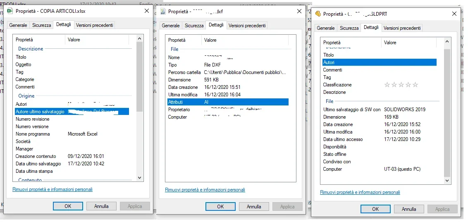Viewport: 468px width, 222px height.
Task: Select the Dimensione 169 KB row
Action: (x=380, y=117)
